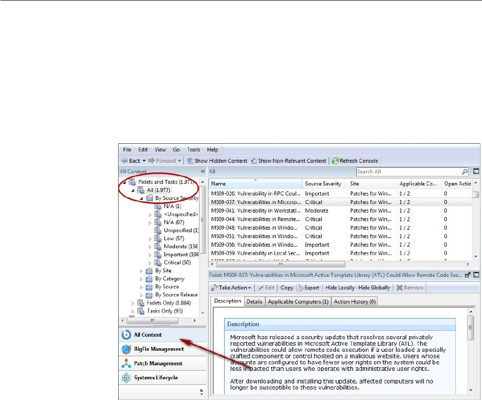Sort by the Site column header
The width and height of the screenshot is (482, 400).
372,183
